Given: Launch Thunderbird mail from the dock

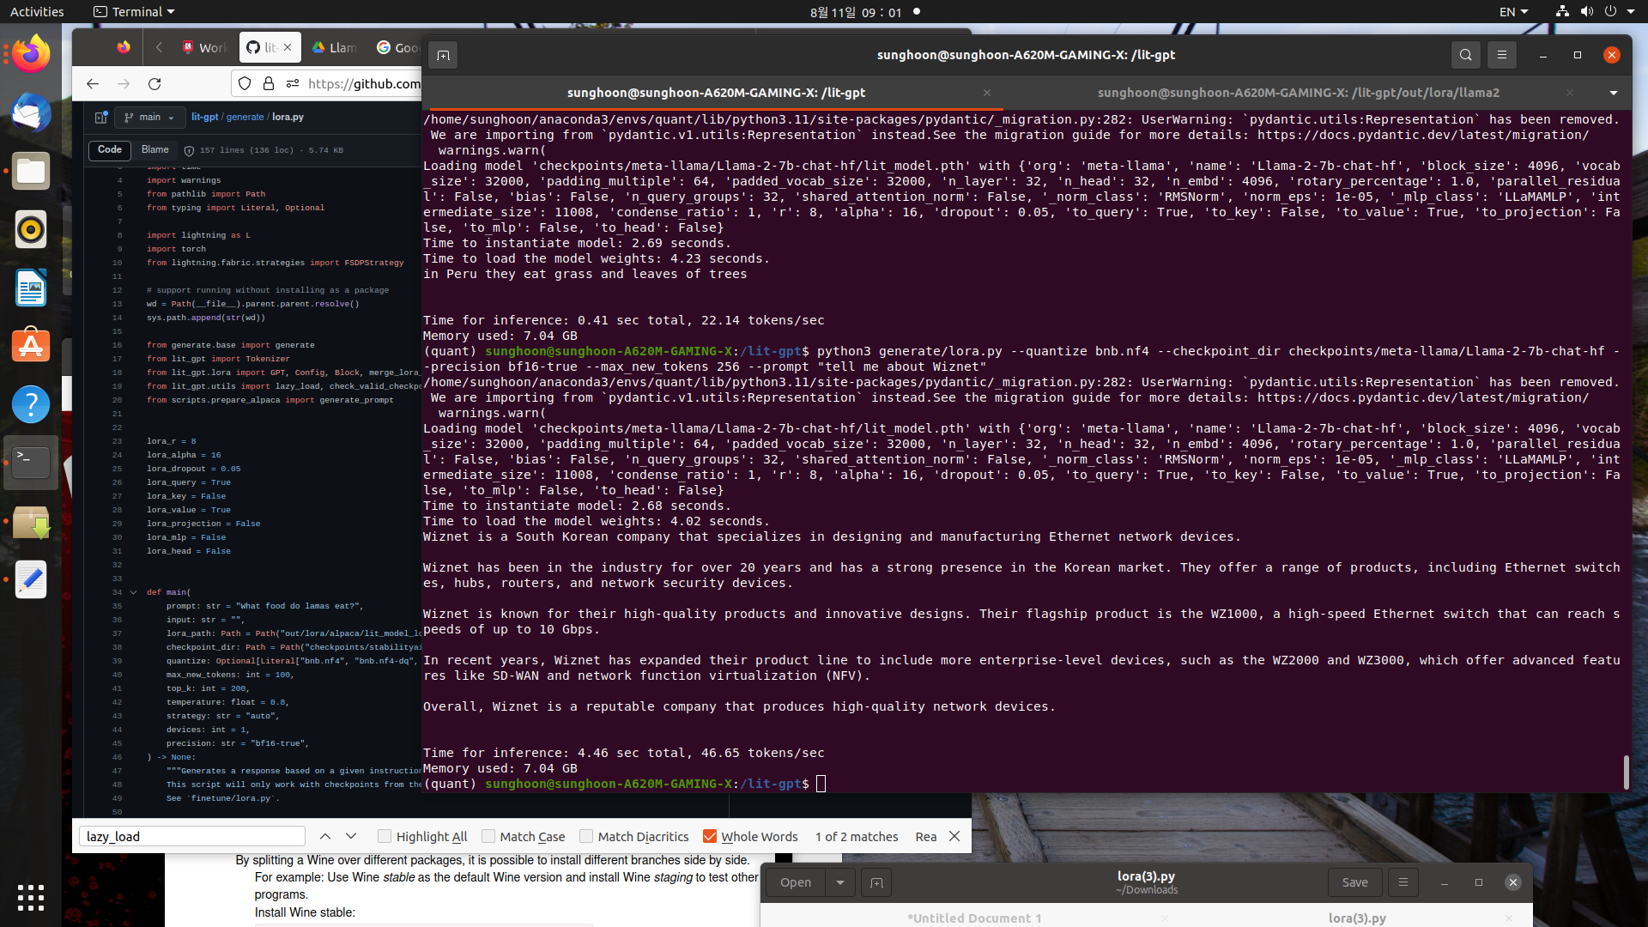Looking at the screenshot, I should [x=31, y=112].
